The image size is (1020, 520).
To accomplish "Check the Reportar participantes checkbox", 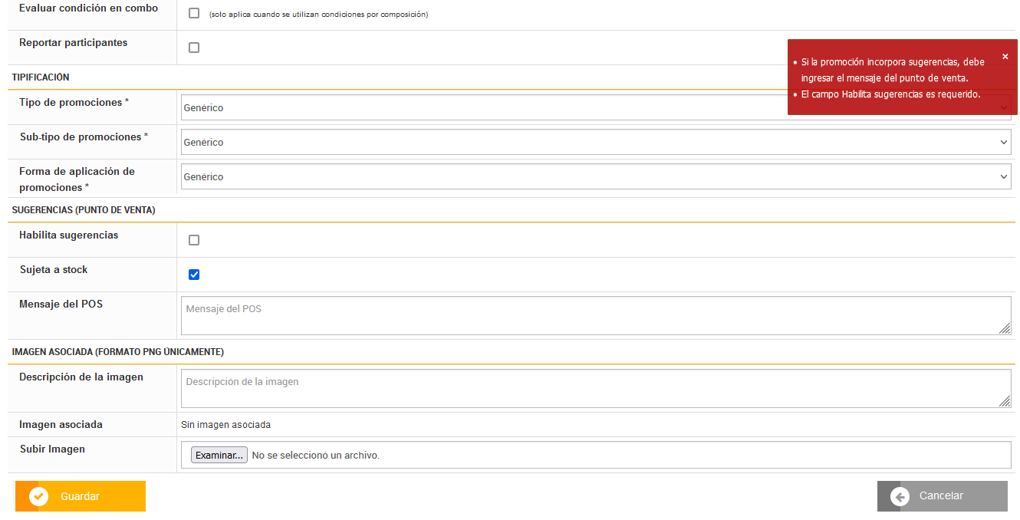I will pos(194,48).
